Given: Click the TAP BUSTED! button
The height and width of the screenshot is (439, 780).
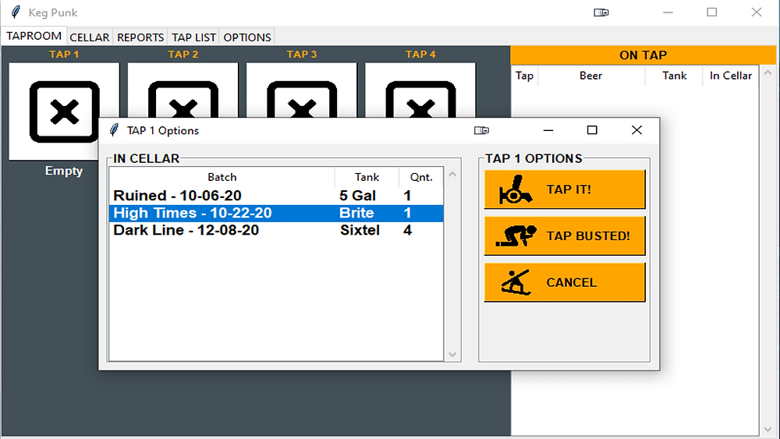Looking at the screenshot, I should (x=565, y=235).
